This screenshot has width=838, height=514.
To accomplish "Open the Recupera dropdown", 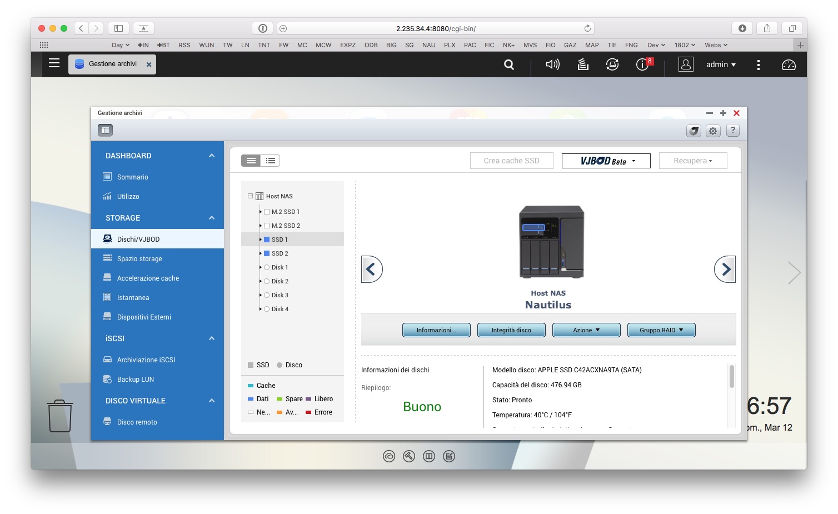I will 693,161.
